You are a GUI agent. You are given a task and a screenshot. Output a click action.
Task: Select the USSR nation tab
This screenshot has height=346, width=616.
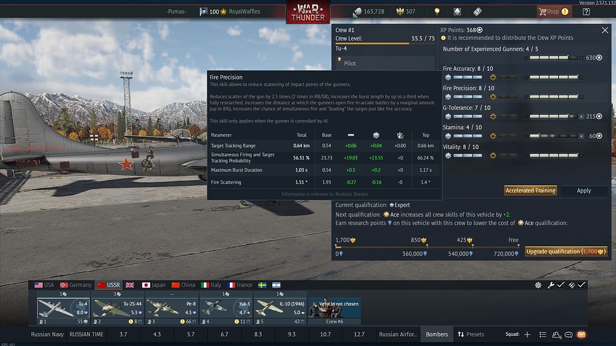tap(109, 284)
